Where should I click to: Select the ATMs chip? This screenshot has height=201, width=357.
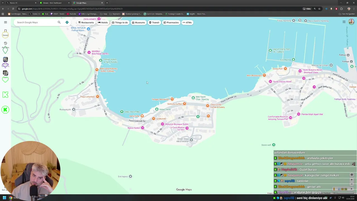click(187, 23)
